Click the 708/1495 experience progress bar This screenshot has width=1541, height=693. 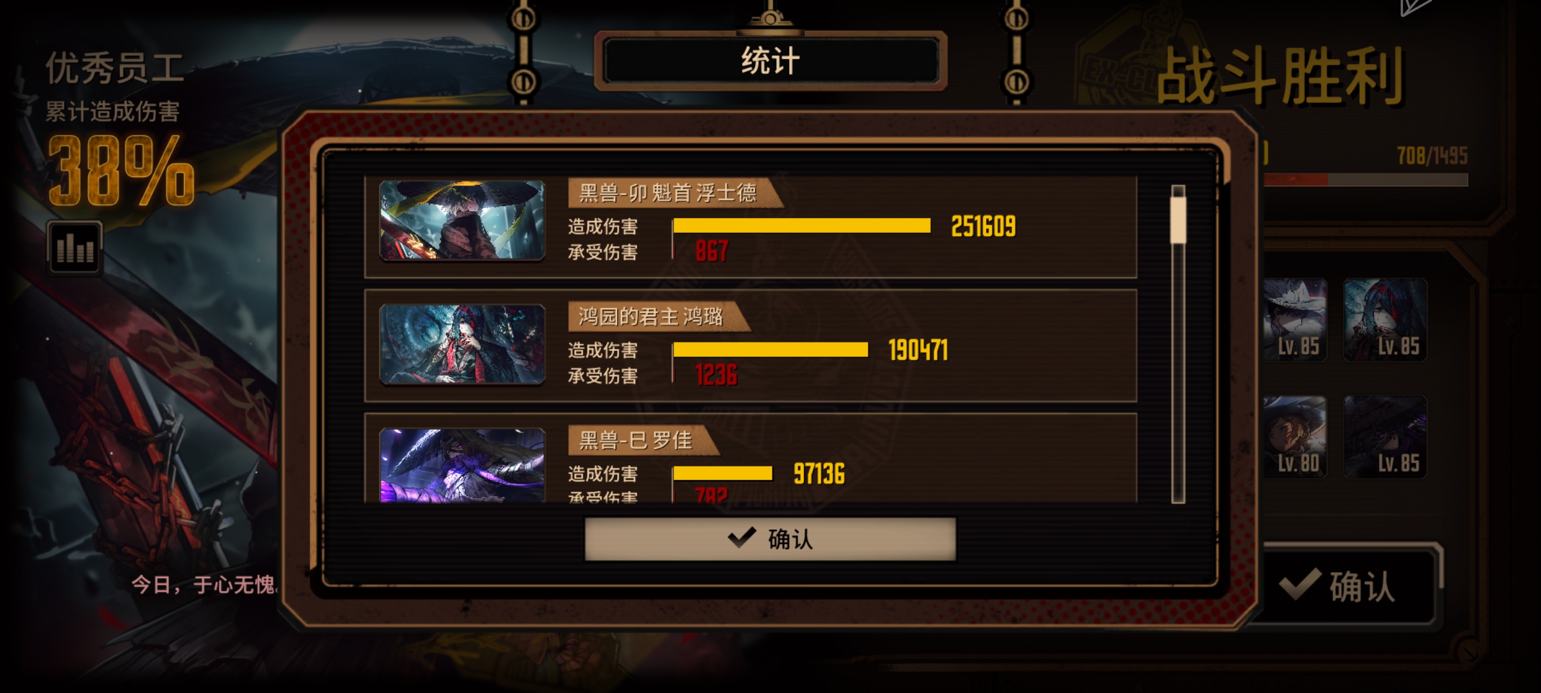(1366, 180)
